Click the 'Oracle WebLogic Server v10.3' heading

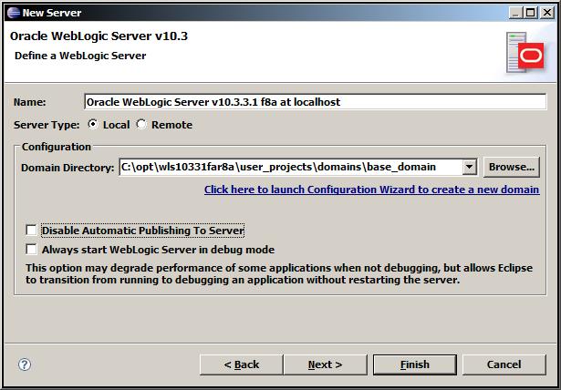[x=99, y=36]
